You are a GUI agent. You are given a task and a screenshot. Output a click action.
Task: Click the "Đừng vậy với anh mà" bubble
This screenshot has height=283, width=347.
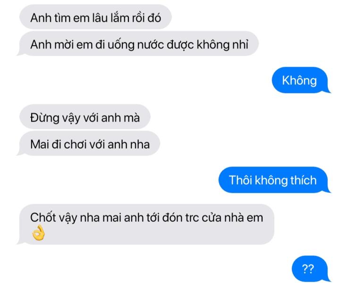coord(85,117)
